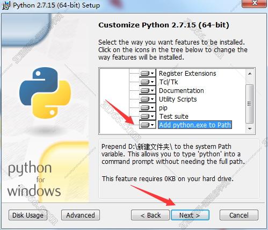Click the Python setup title bar icon
Viewport: 268px width, 230px height.
pos(6,5)
